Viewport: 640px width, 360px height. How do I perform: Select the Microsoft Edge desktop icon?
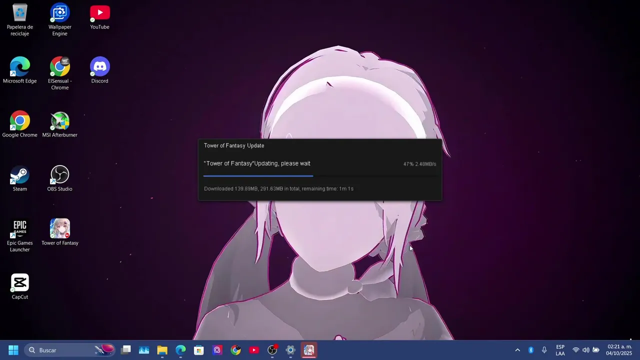[x=20, y=70]
